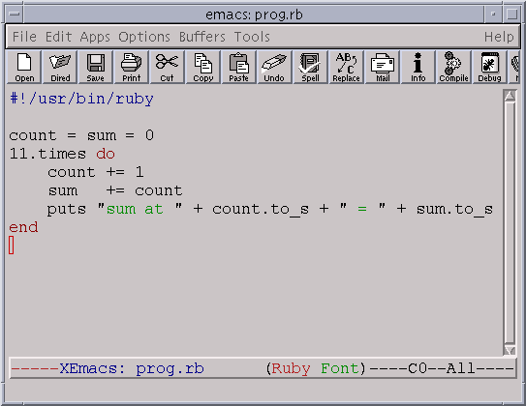This screenshot has height=406, width=526.
Task: Paste from clipboard using Paste icon
Action: tap(238, 68)
